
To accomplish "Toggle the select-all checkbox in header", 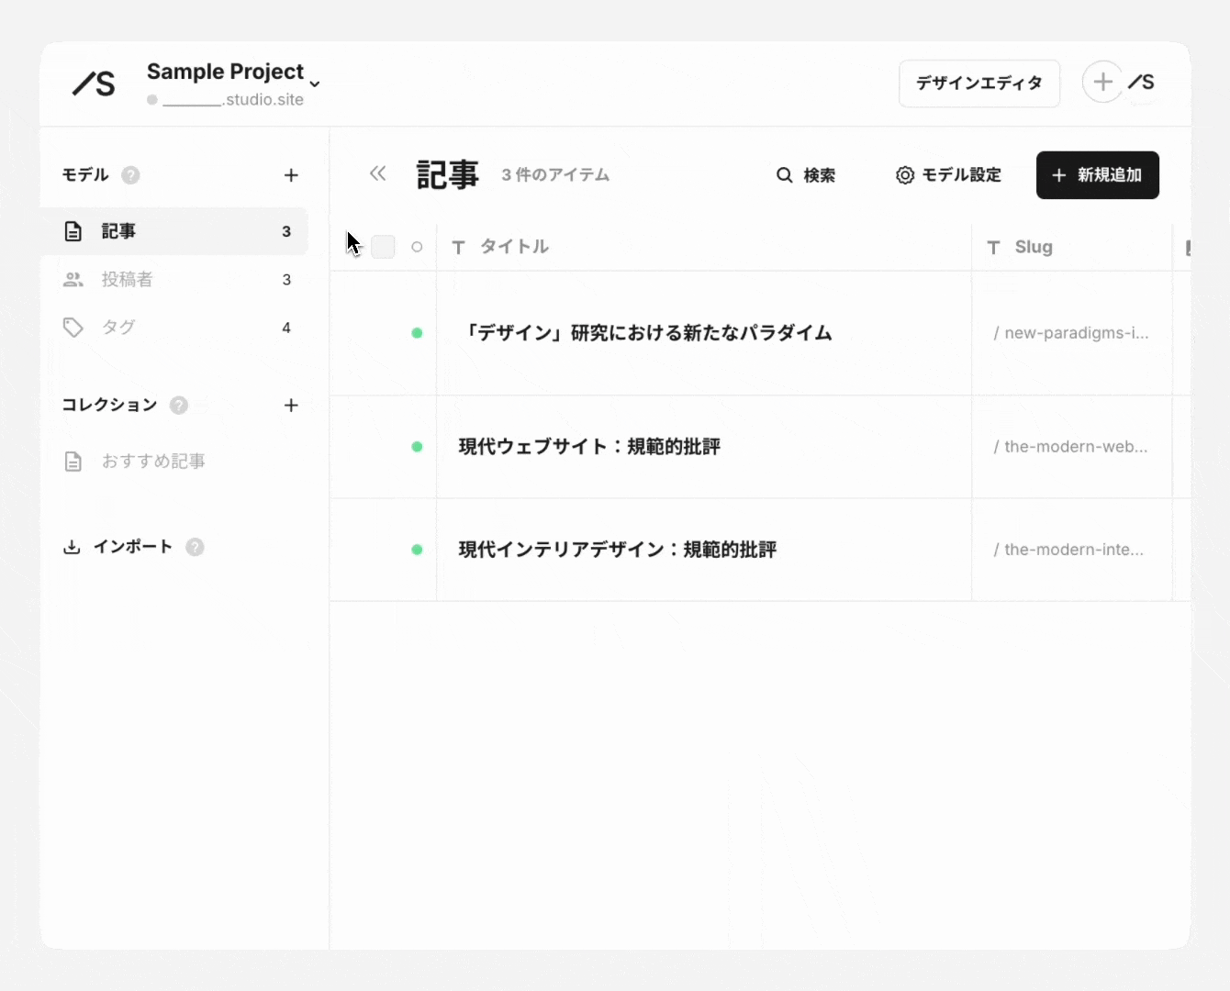I will pyautogui.click(x=383, y=247).
